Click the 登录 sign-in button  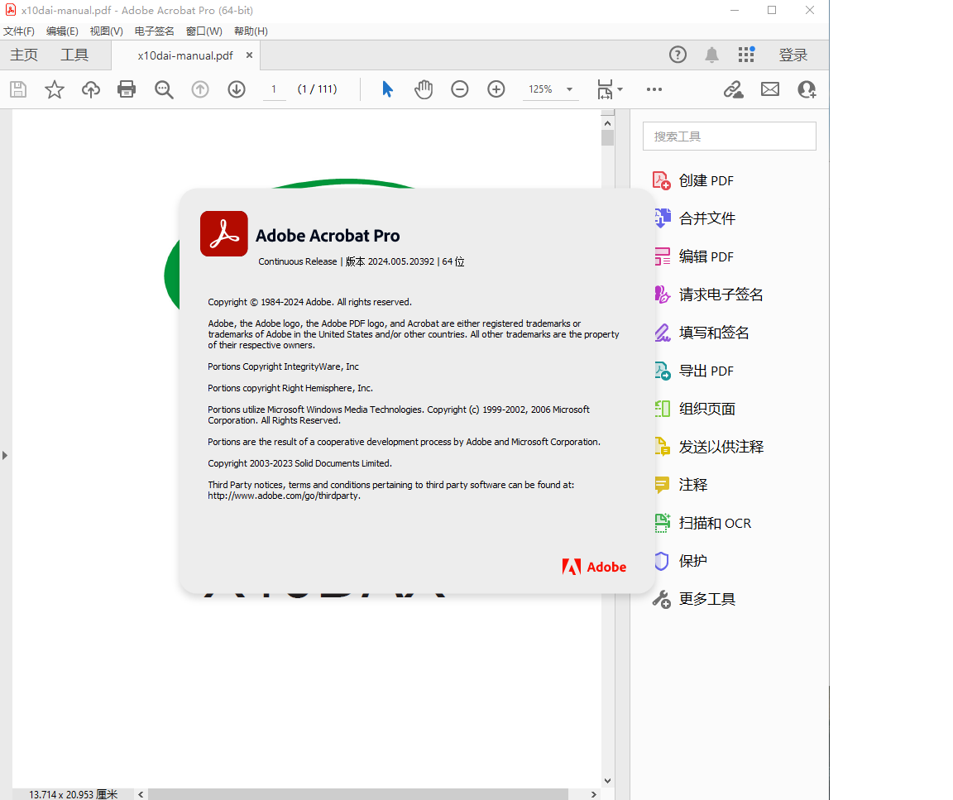point(793,55)
